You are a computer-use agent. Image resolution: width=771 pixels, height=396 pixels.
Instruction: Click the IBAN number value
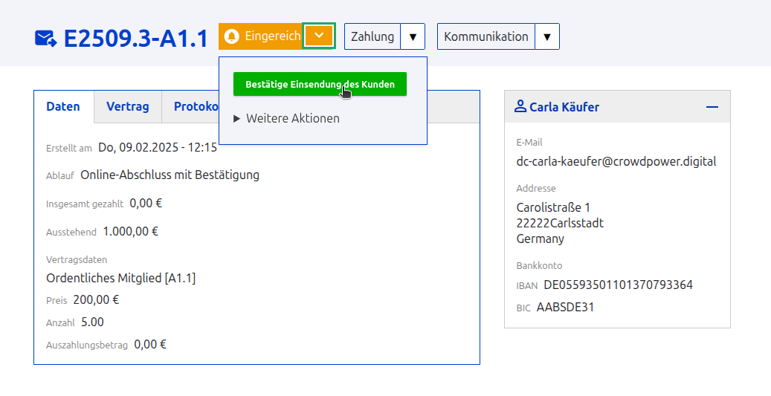click(x=618, y=285)
